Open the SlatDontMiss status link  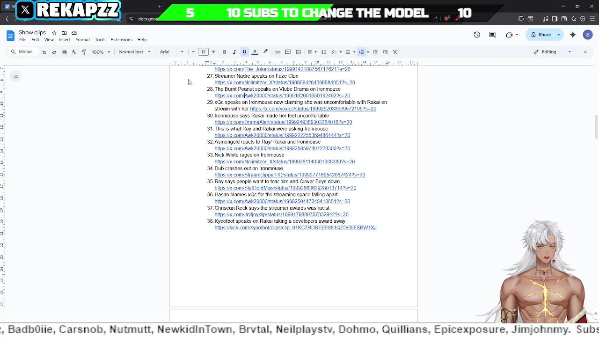(285, 188)
